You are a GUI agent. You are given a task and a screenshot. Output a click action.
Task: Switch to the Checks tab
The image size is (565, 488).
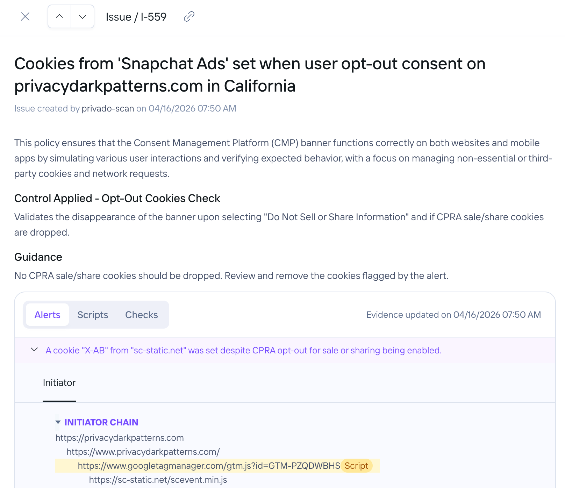click(142, 315)
